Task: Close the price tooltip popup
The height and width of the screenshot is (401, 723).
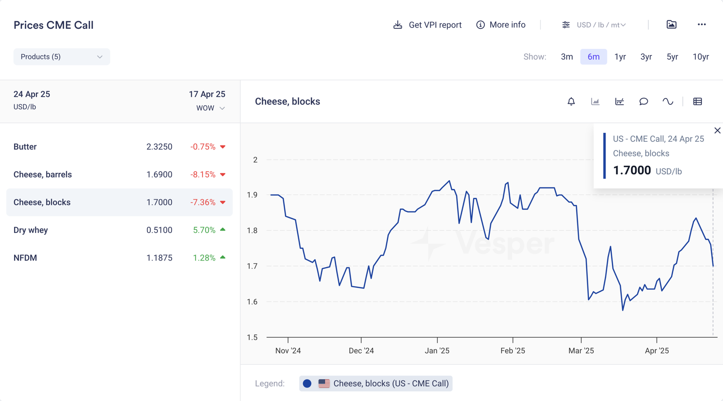Action: click(717, 131)
